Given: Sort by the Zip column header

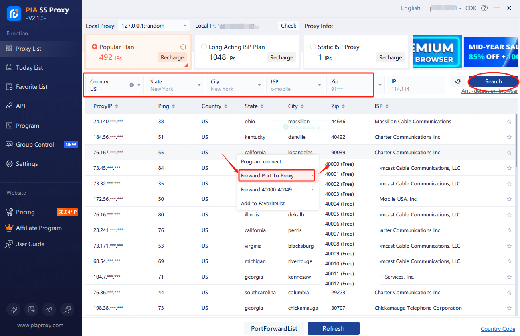Looking at the screenshot, I should pos(338,106).
